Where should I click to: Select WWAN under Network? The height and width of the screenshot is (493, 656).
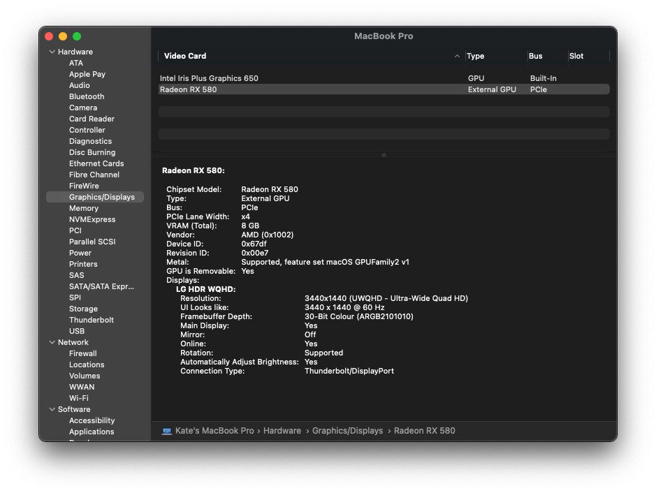[82, 388]
